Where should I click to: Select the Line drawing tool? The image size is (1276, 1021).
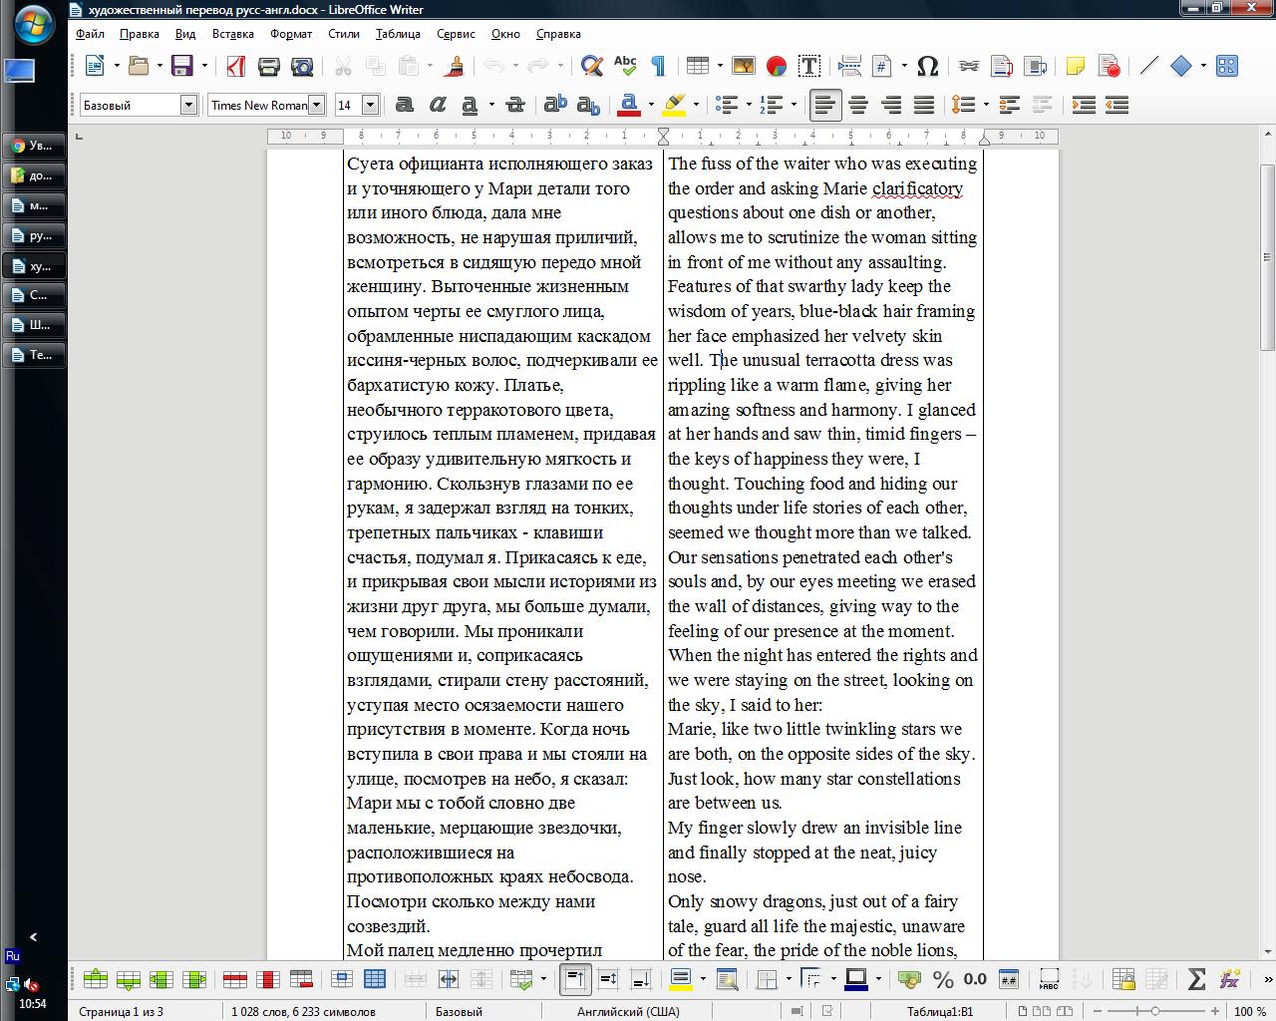coord(1148,66)
